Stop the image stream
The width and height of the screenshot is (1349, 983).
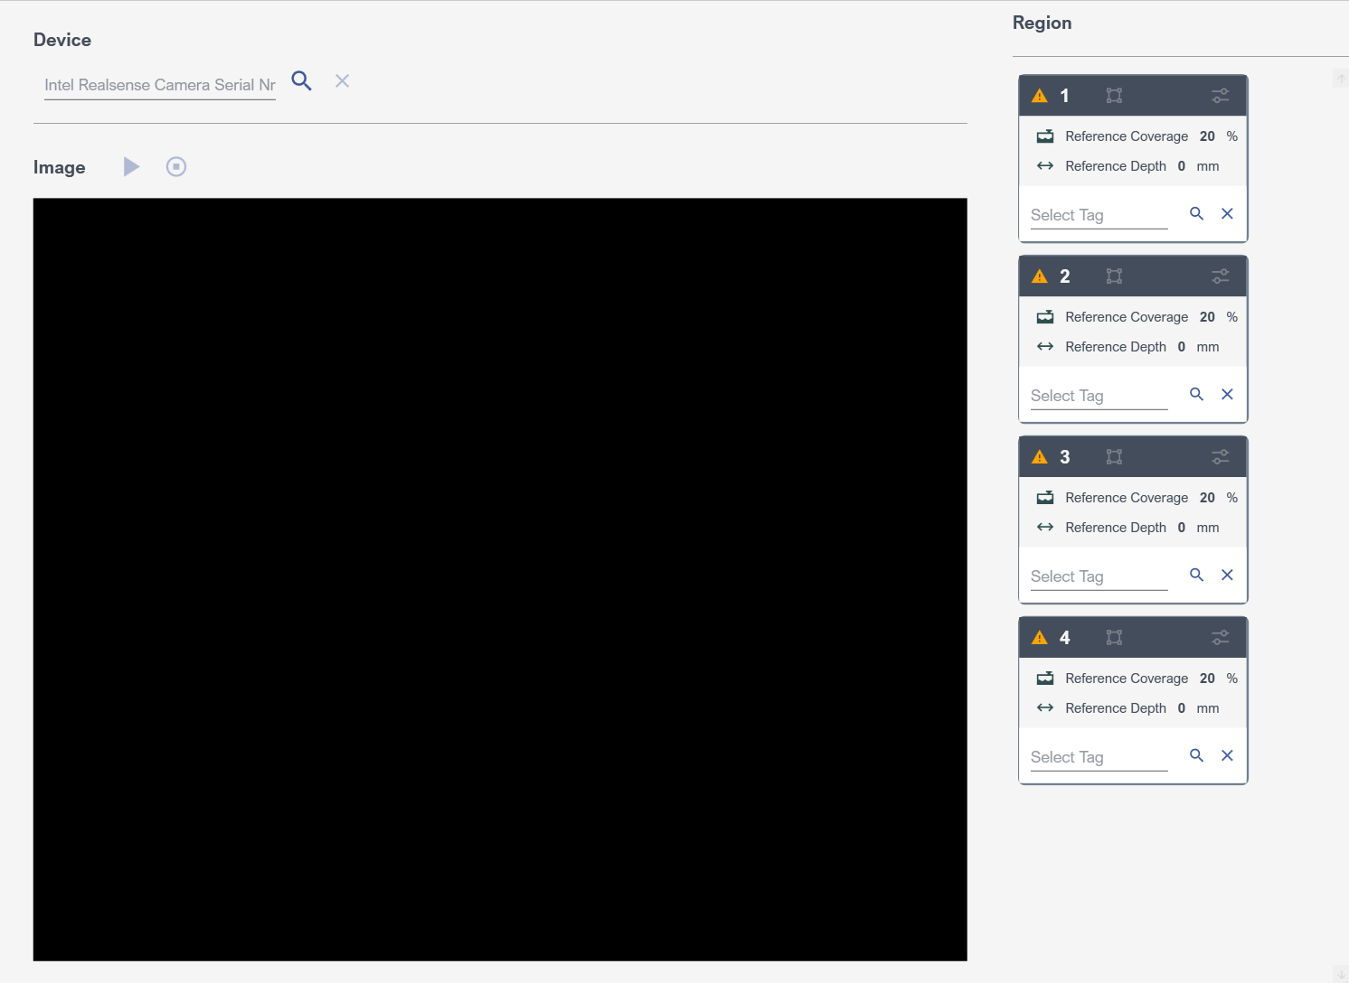176,166
